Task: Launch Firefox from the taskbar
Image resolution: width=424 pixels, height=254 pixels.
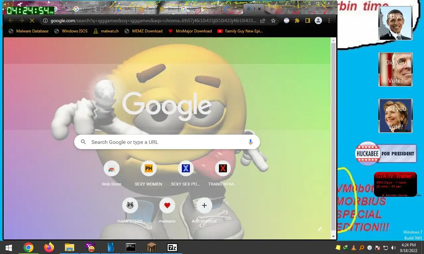Action: (x=49, y=247)
